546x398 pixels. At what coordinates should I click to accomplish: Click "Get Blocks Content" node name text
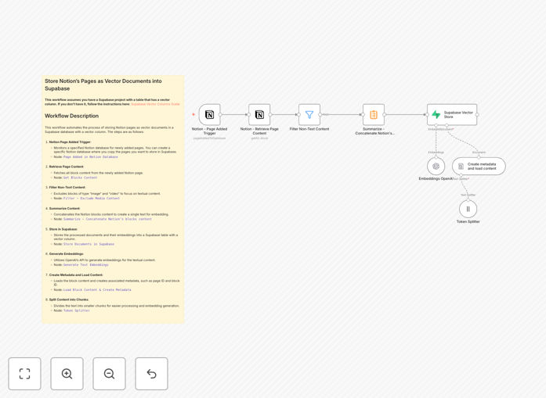pos(80,177)
